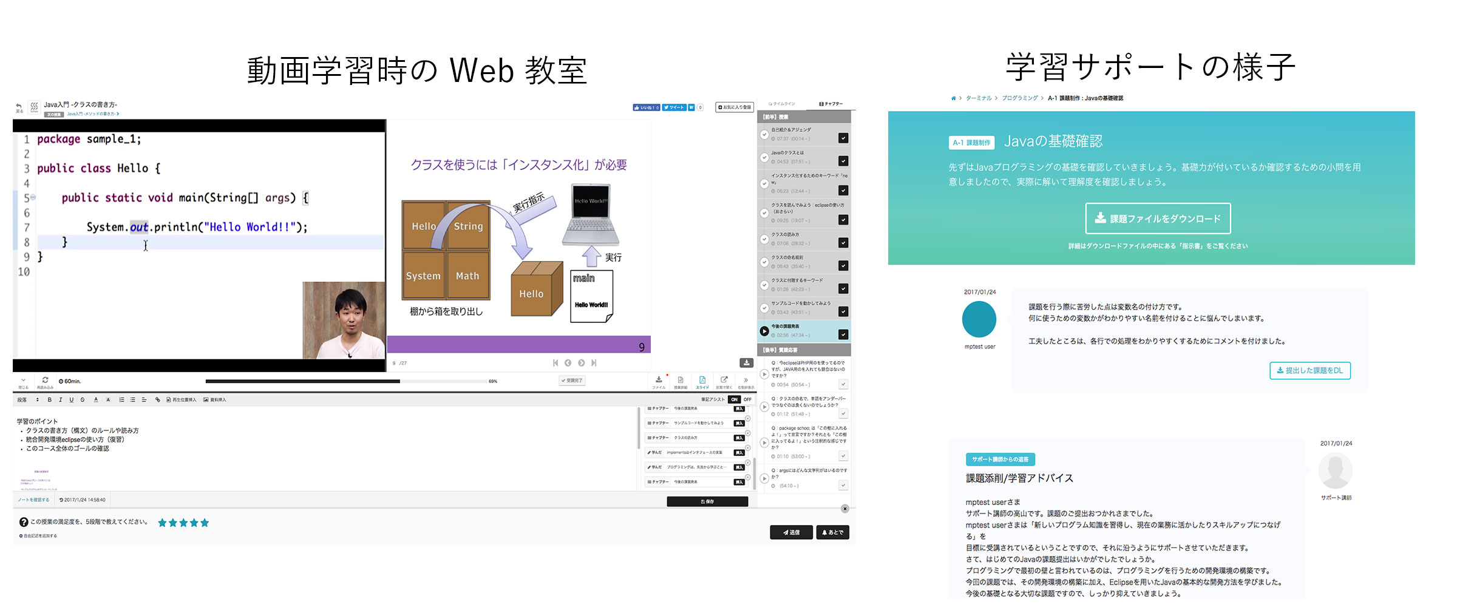Open the ファイル download icon in toolbar
The image size is (1457, 607).
(x=659, y=382)
